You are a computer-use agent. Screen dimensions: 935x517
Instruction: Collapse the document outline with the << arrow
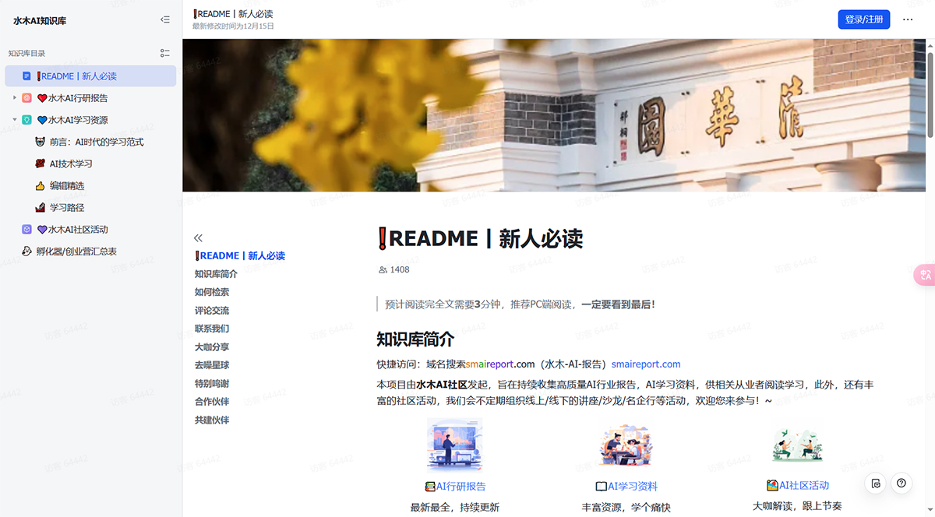pos(198,237)
